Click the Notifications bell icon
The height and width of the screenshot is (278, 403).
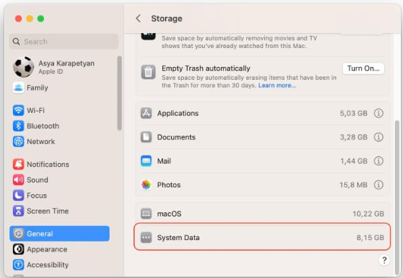[18, 164]
